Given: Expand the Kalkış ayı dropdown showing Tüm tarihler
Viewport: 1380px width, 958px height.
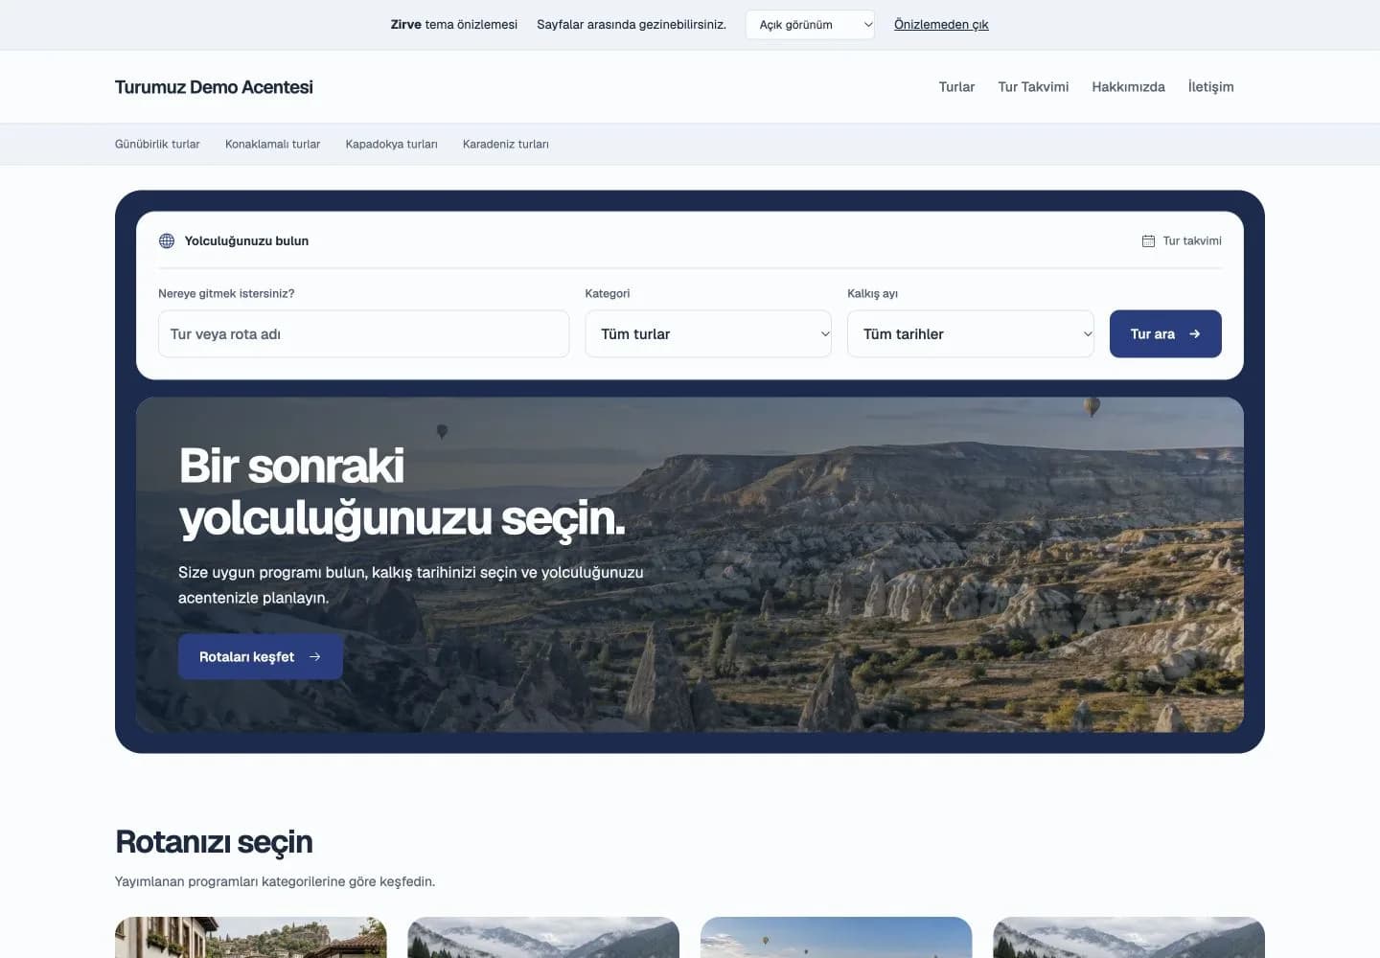Looking at the screenshot, I should (970, 333).
